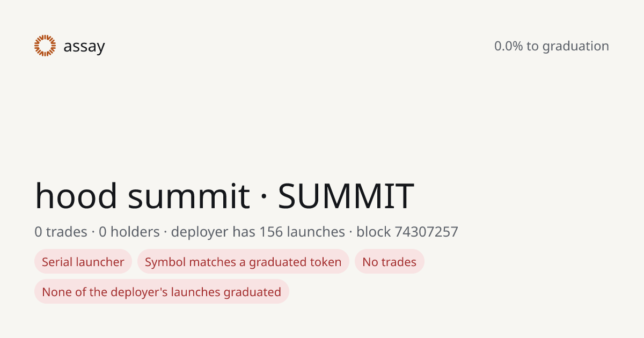Open the assay wordmark link
Image resolution: width=644 pixels, height=338 pixels.
pyautogui.click(x=84, y=47)
